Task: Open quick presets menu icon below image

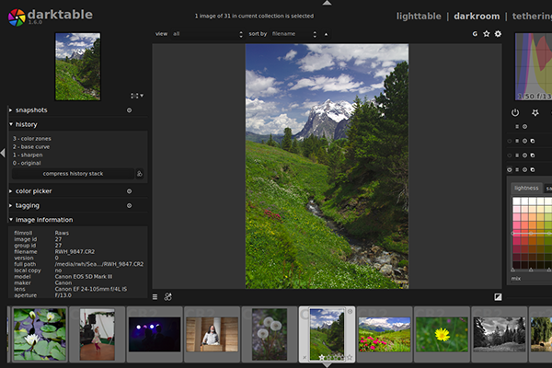Action: pos(155,297)
